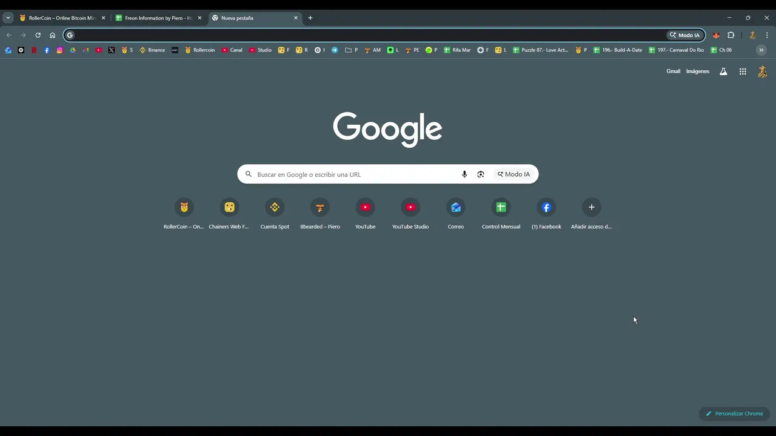This screenshot has height=436, width=776.
Task: Click Modo IA button in address bar
Action: point(685,35)
